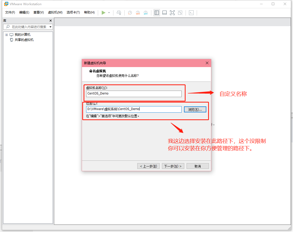Click the 下一步(N) next button
293x232 pixels.
pyautogui.click(x=173, y=166)
